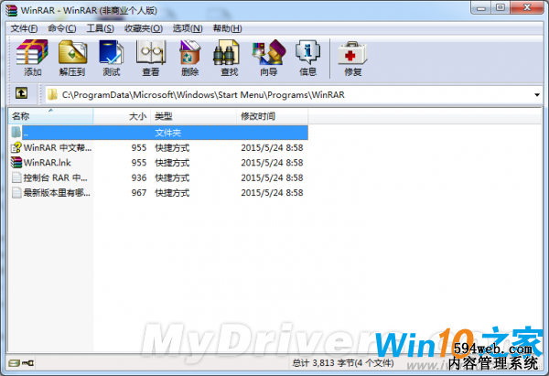The image size is (549, 376).
Task: Select the '控制台 RAR 中...' file name
Action: [55, 177]
